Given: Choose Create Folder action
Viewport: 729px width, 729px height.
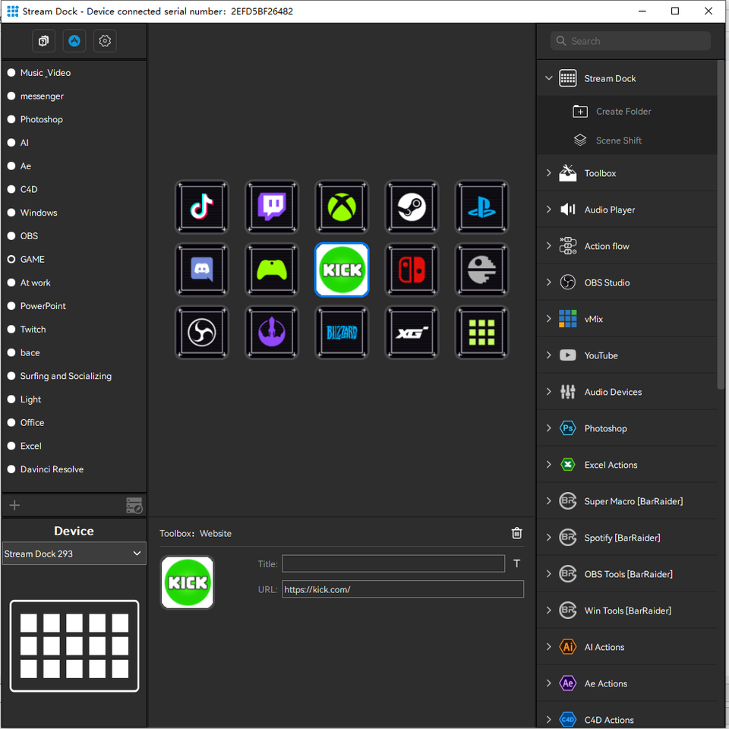Looking at the screenshot, I should [623, 112].
